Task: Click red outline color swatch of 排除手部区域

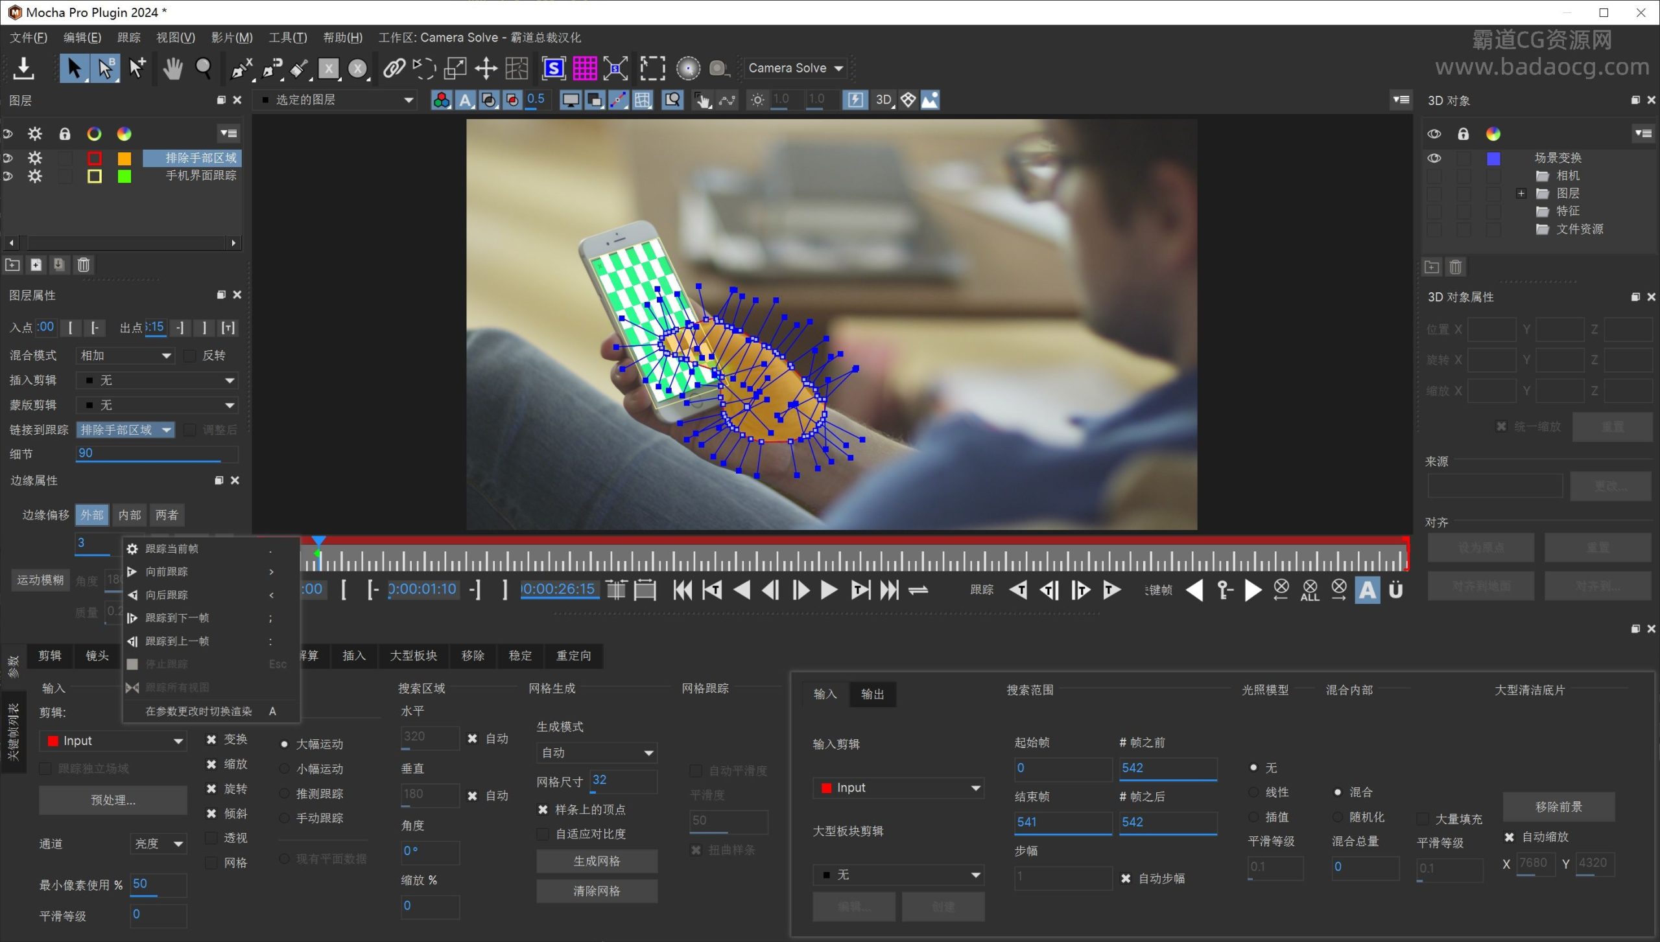Action: pos(95,158)
